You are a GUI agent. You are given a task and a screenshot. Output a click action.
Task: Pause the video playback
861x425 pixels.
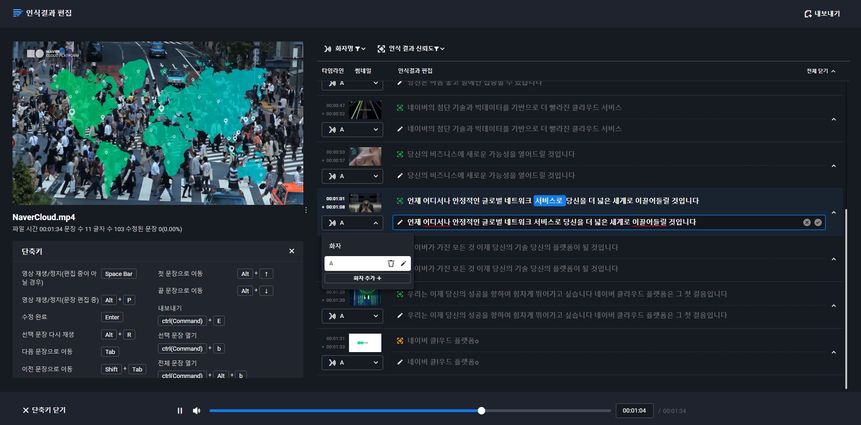[x=180, y=411]
